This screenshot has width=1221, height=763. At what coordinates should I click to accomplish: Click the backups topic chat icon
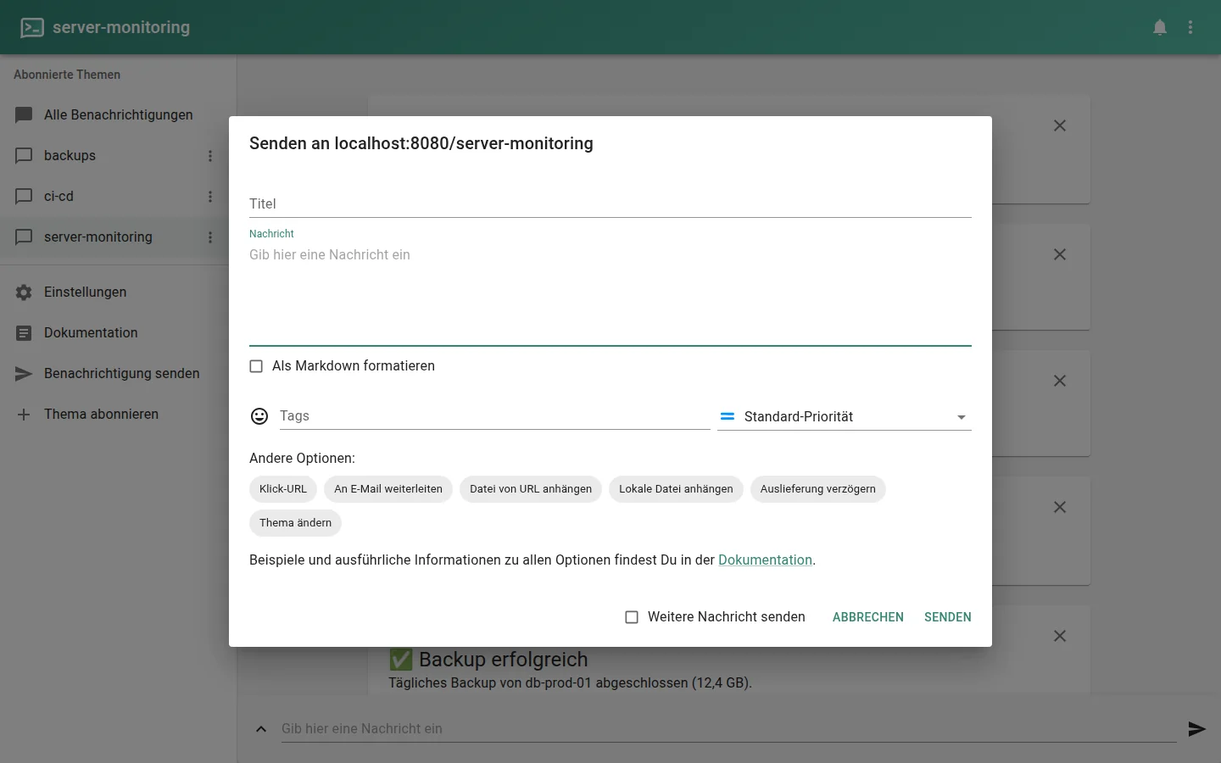(x=24, y=156)
